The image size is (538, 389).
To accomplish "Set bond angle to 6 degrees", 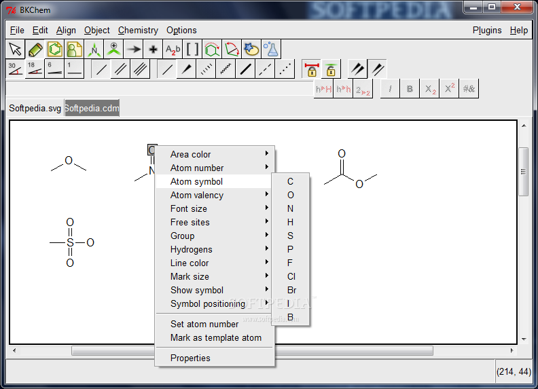I will pos(54,69).
